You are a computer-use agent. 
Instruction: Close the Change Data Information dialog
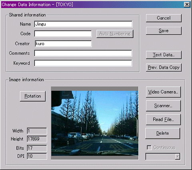pos(187,4)
